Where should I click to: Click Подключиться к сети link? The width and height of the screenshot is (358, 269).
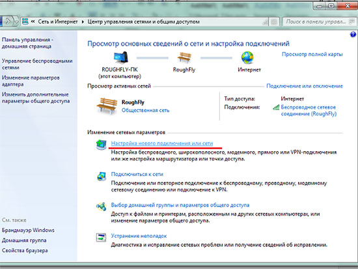click(x=137, y=174)
